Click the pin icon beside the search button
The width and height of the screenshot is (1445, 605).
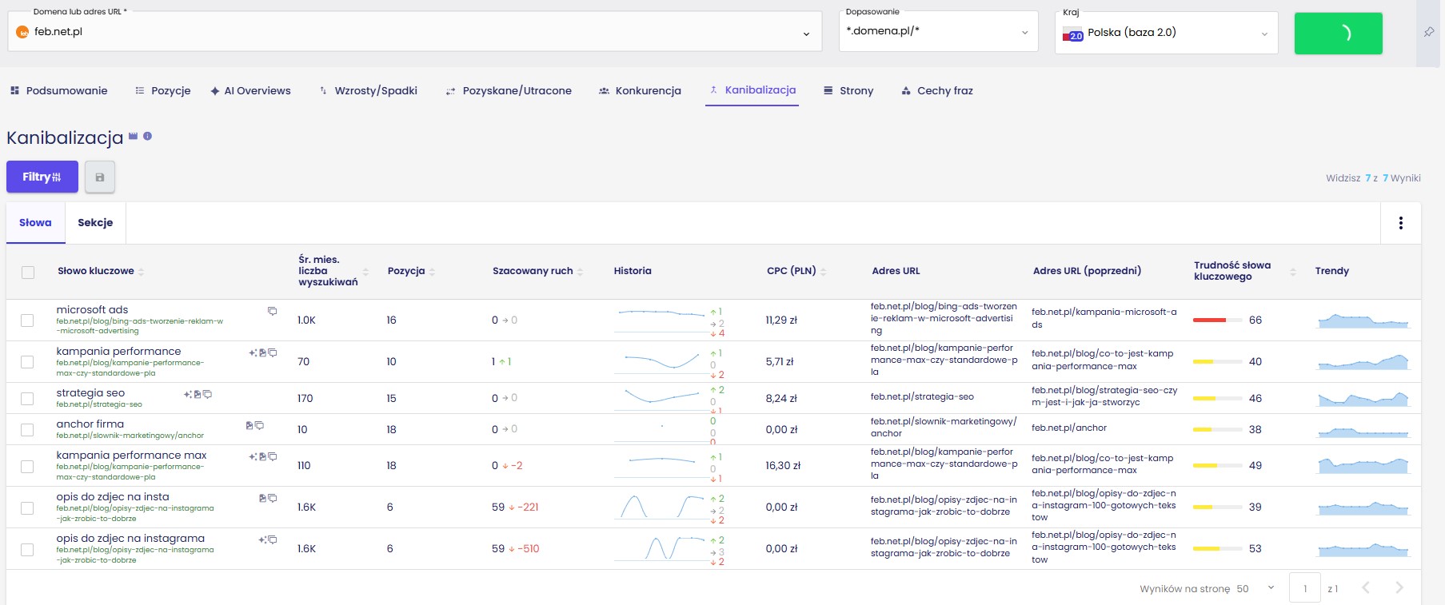[1428, 32]
